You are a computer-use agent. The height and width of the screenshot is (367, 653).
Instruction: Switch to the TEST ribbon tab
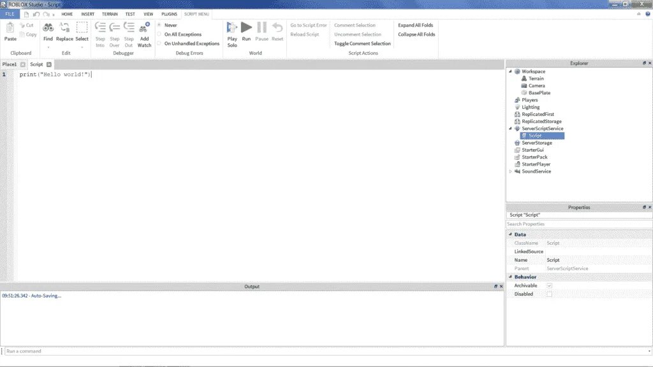tap(130, 14)
